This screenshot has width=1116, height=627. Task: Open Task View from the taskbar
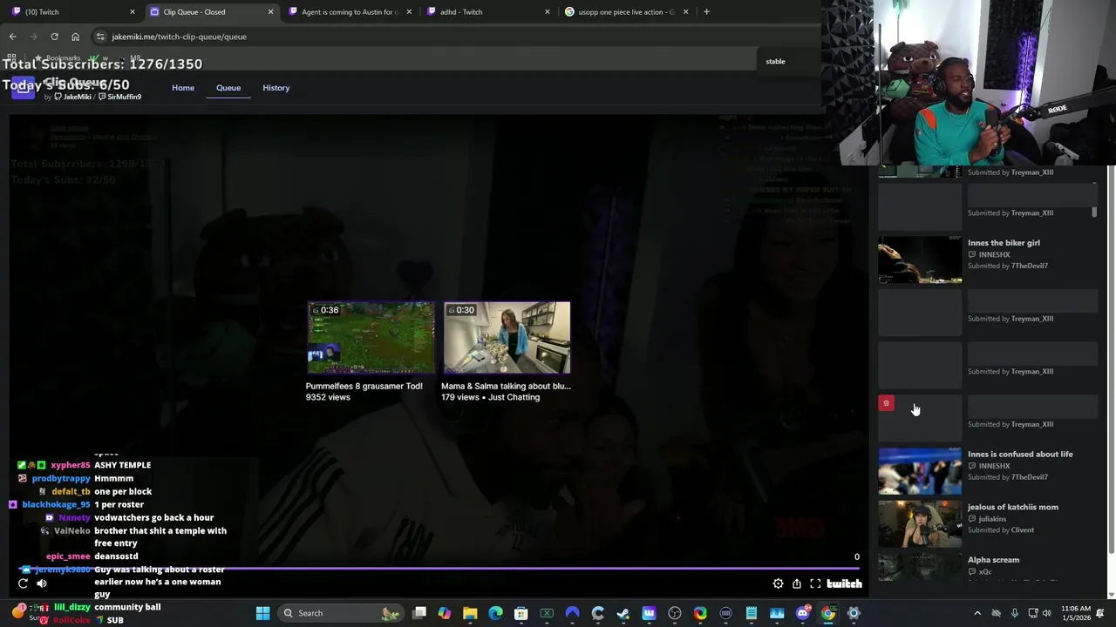coord(419,613)
